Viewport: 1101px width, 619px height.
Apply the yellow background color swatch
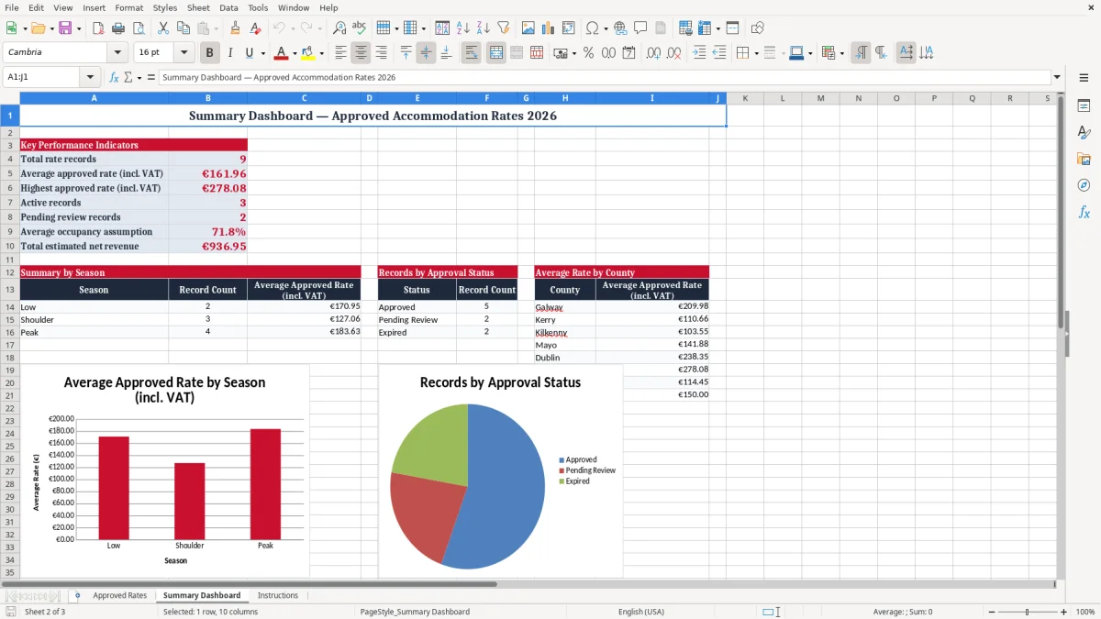[307, 53]
